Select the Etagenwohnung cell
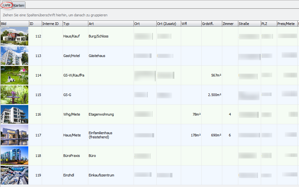 [111, 114]
